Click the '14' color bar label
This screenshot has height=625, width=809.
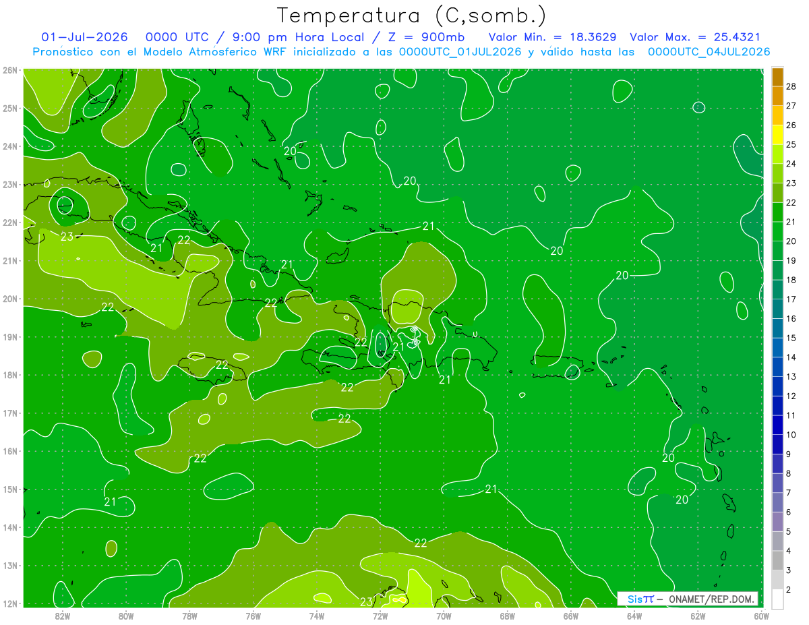pyautogui.click(x=791, y=357)
